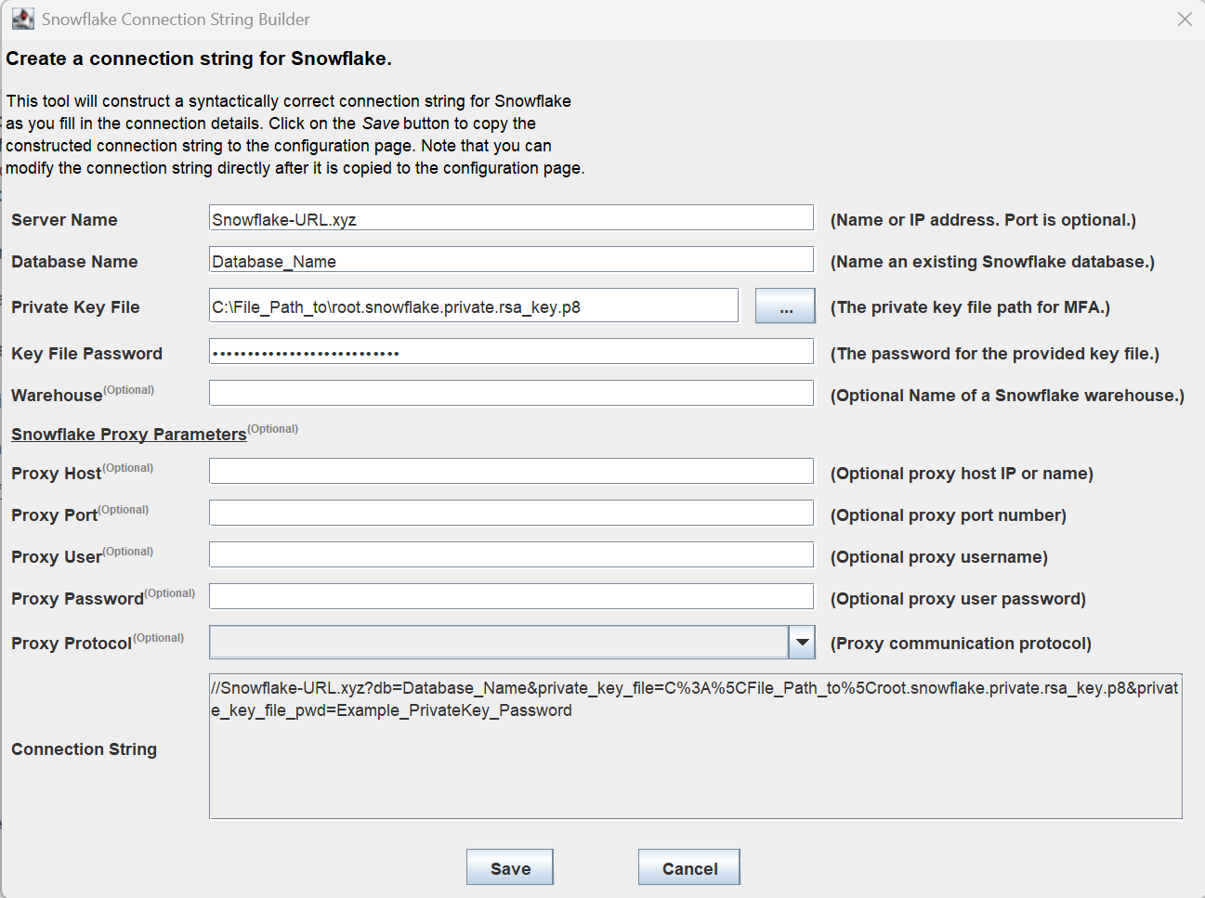This screenshot has width=1205, height=898.
Task: Click the Warehouse input field
Action: [x=511, y=394]
